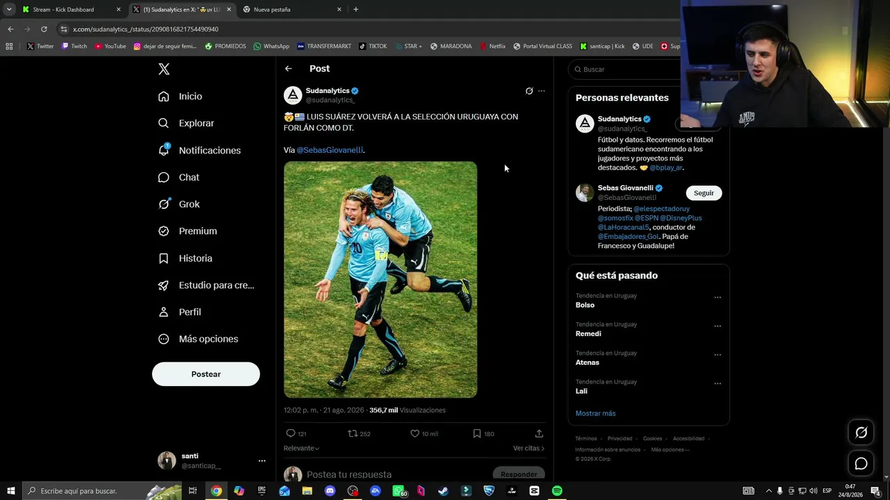This screenshot has height=500, width=890.
Task: Open the tab search dropdown arrow
Action: pyautogui.click(x=9, y=10)
